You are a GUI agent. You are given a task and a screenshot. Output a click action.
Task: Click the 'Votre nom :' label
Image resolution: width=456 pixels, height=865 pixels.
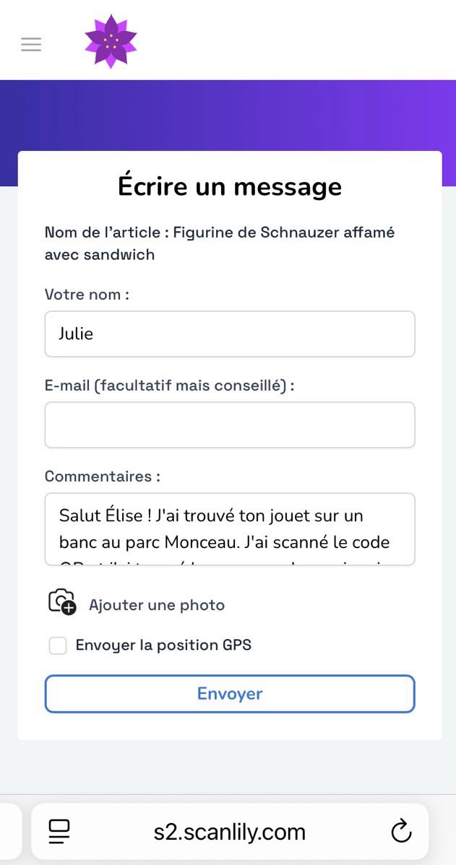click(x=87, y=295)
